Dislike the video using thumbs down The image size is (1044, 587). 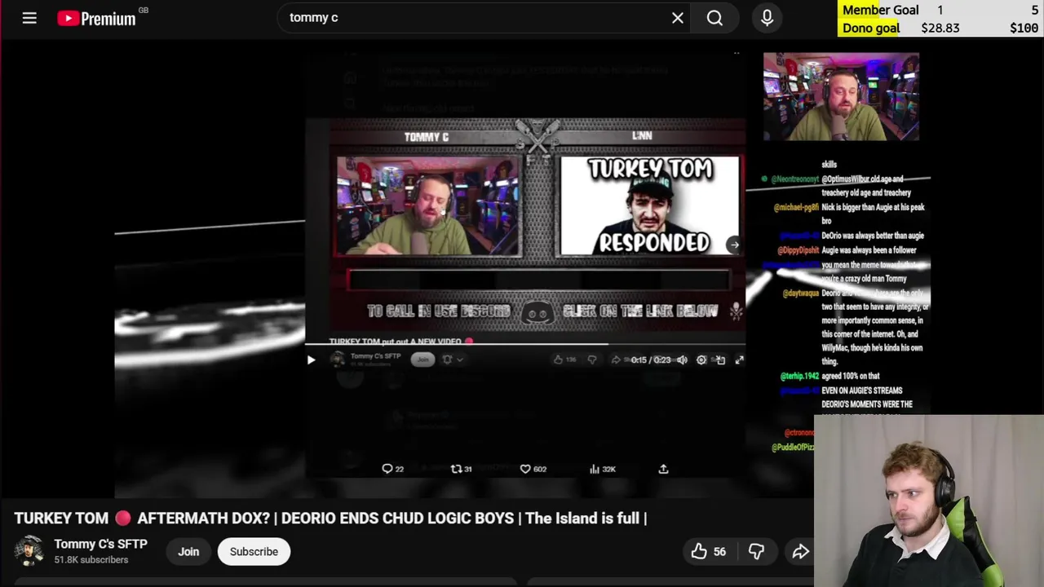tap(756, 552)
